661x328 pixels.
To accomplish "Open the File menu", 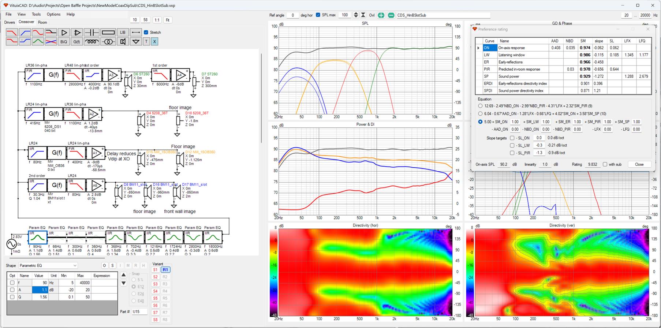I will tap(8, 14).
